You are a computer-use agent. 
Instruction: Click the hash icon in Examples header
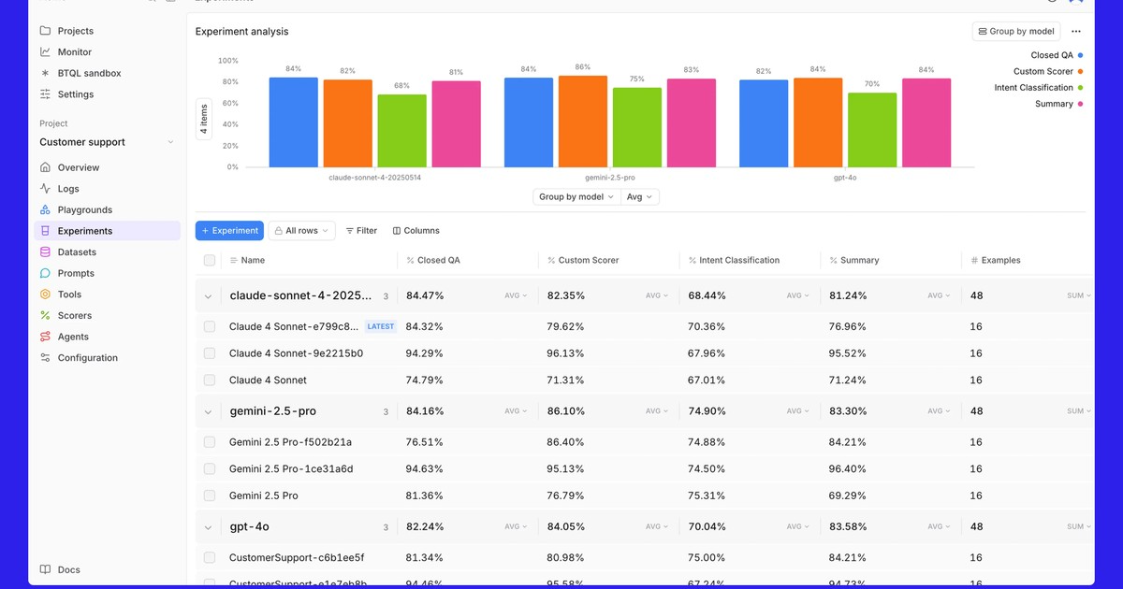(x=974, y=261)
